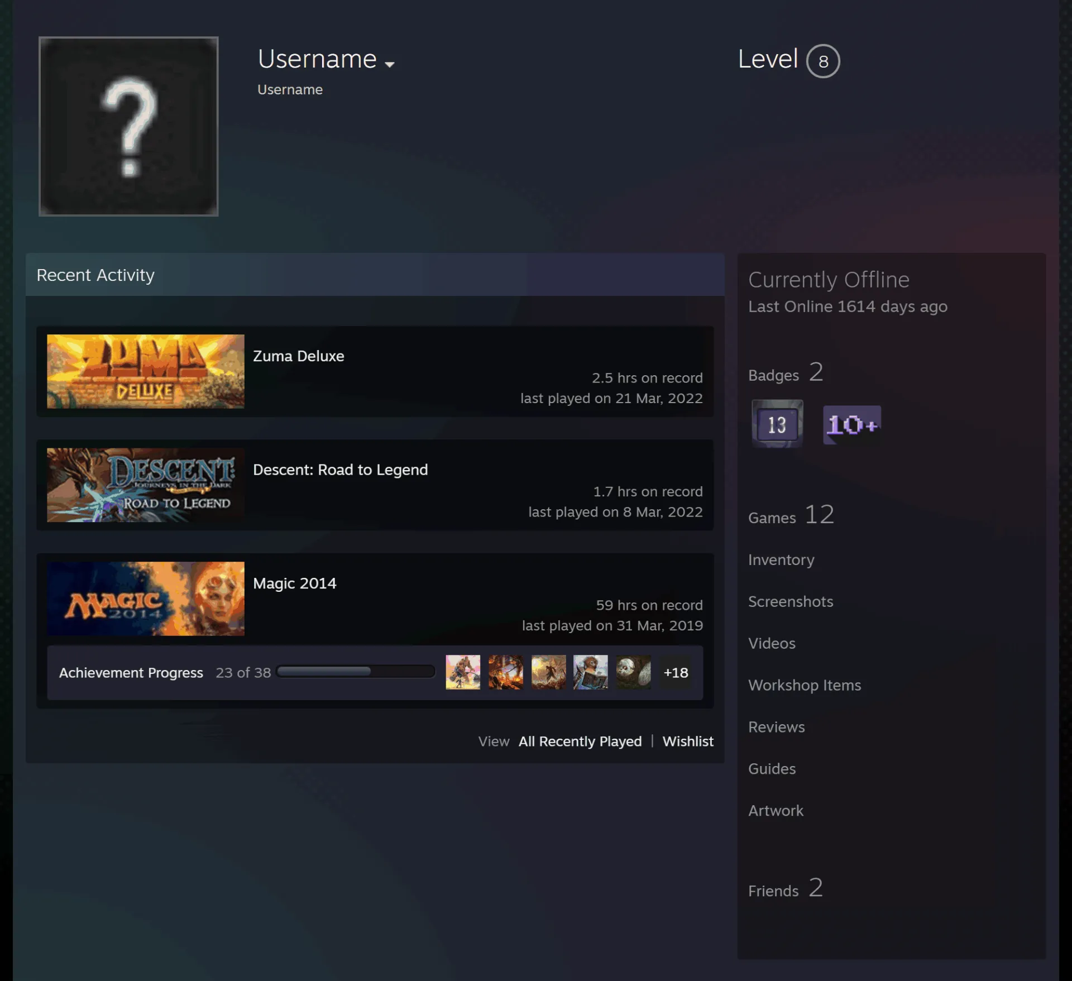The height and width of the screenshot is (981, 1072).
Task: Open the username history dropdown arrow
Action: click(390, 64)
